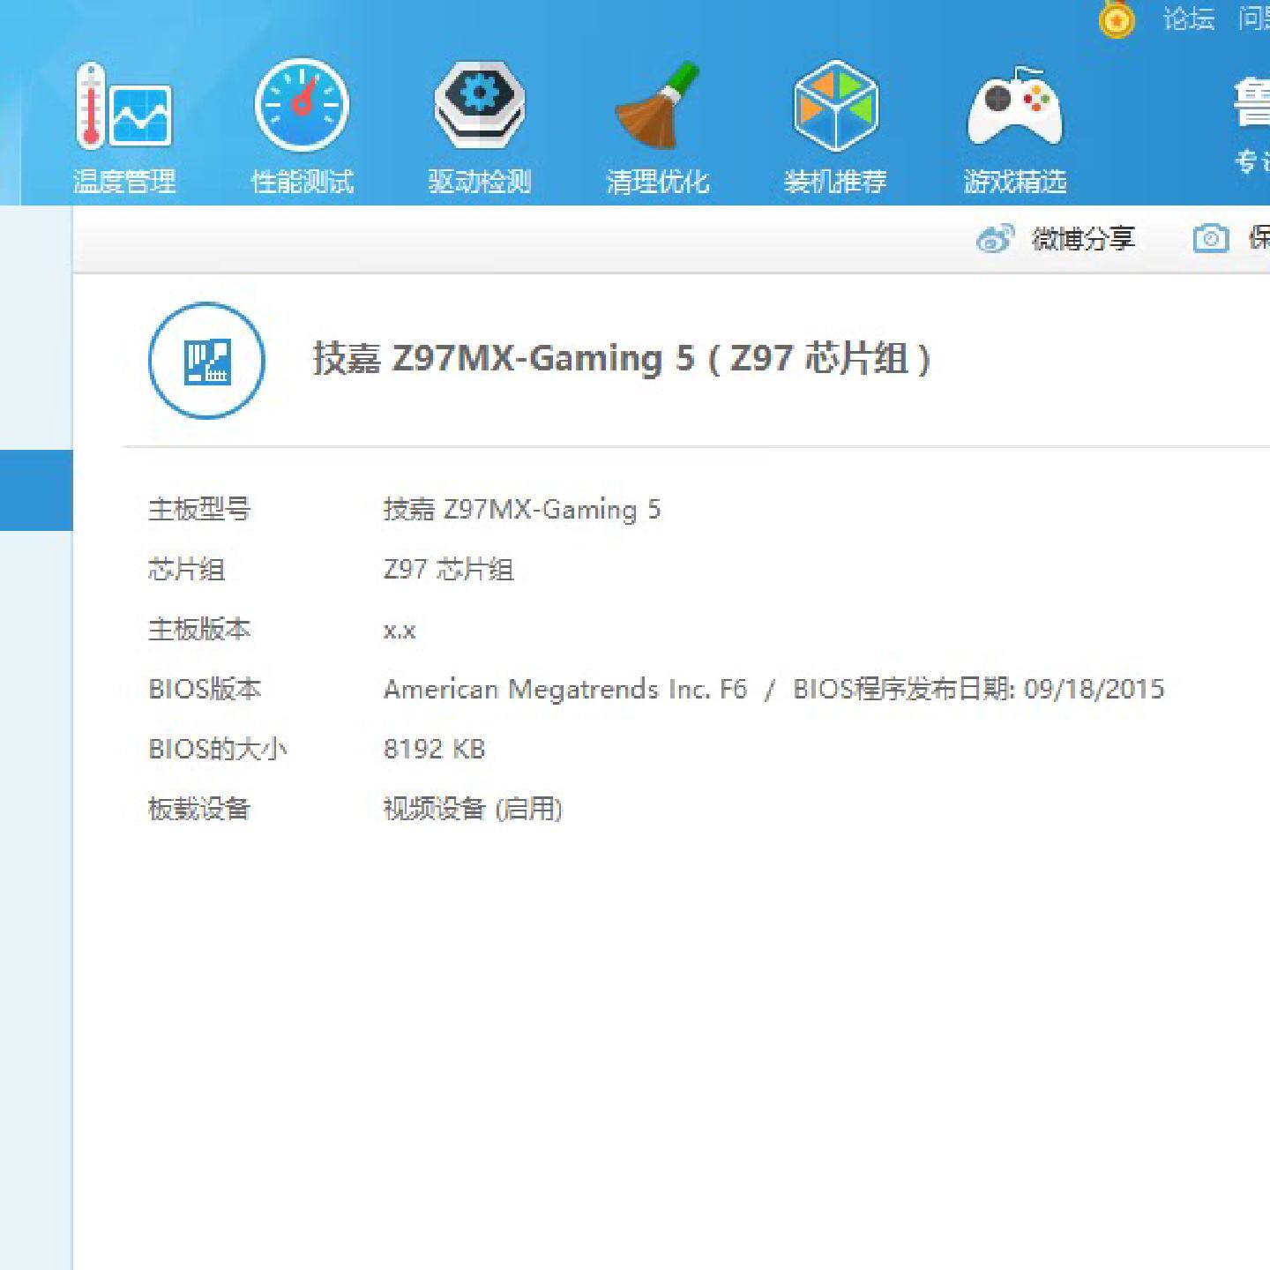Switch to the 温度管理 tab

tap(123, 181)
